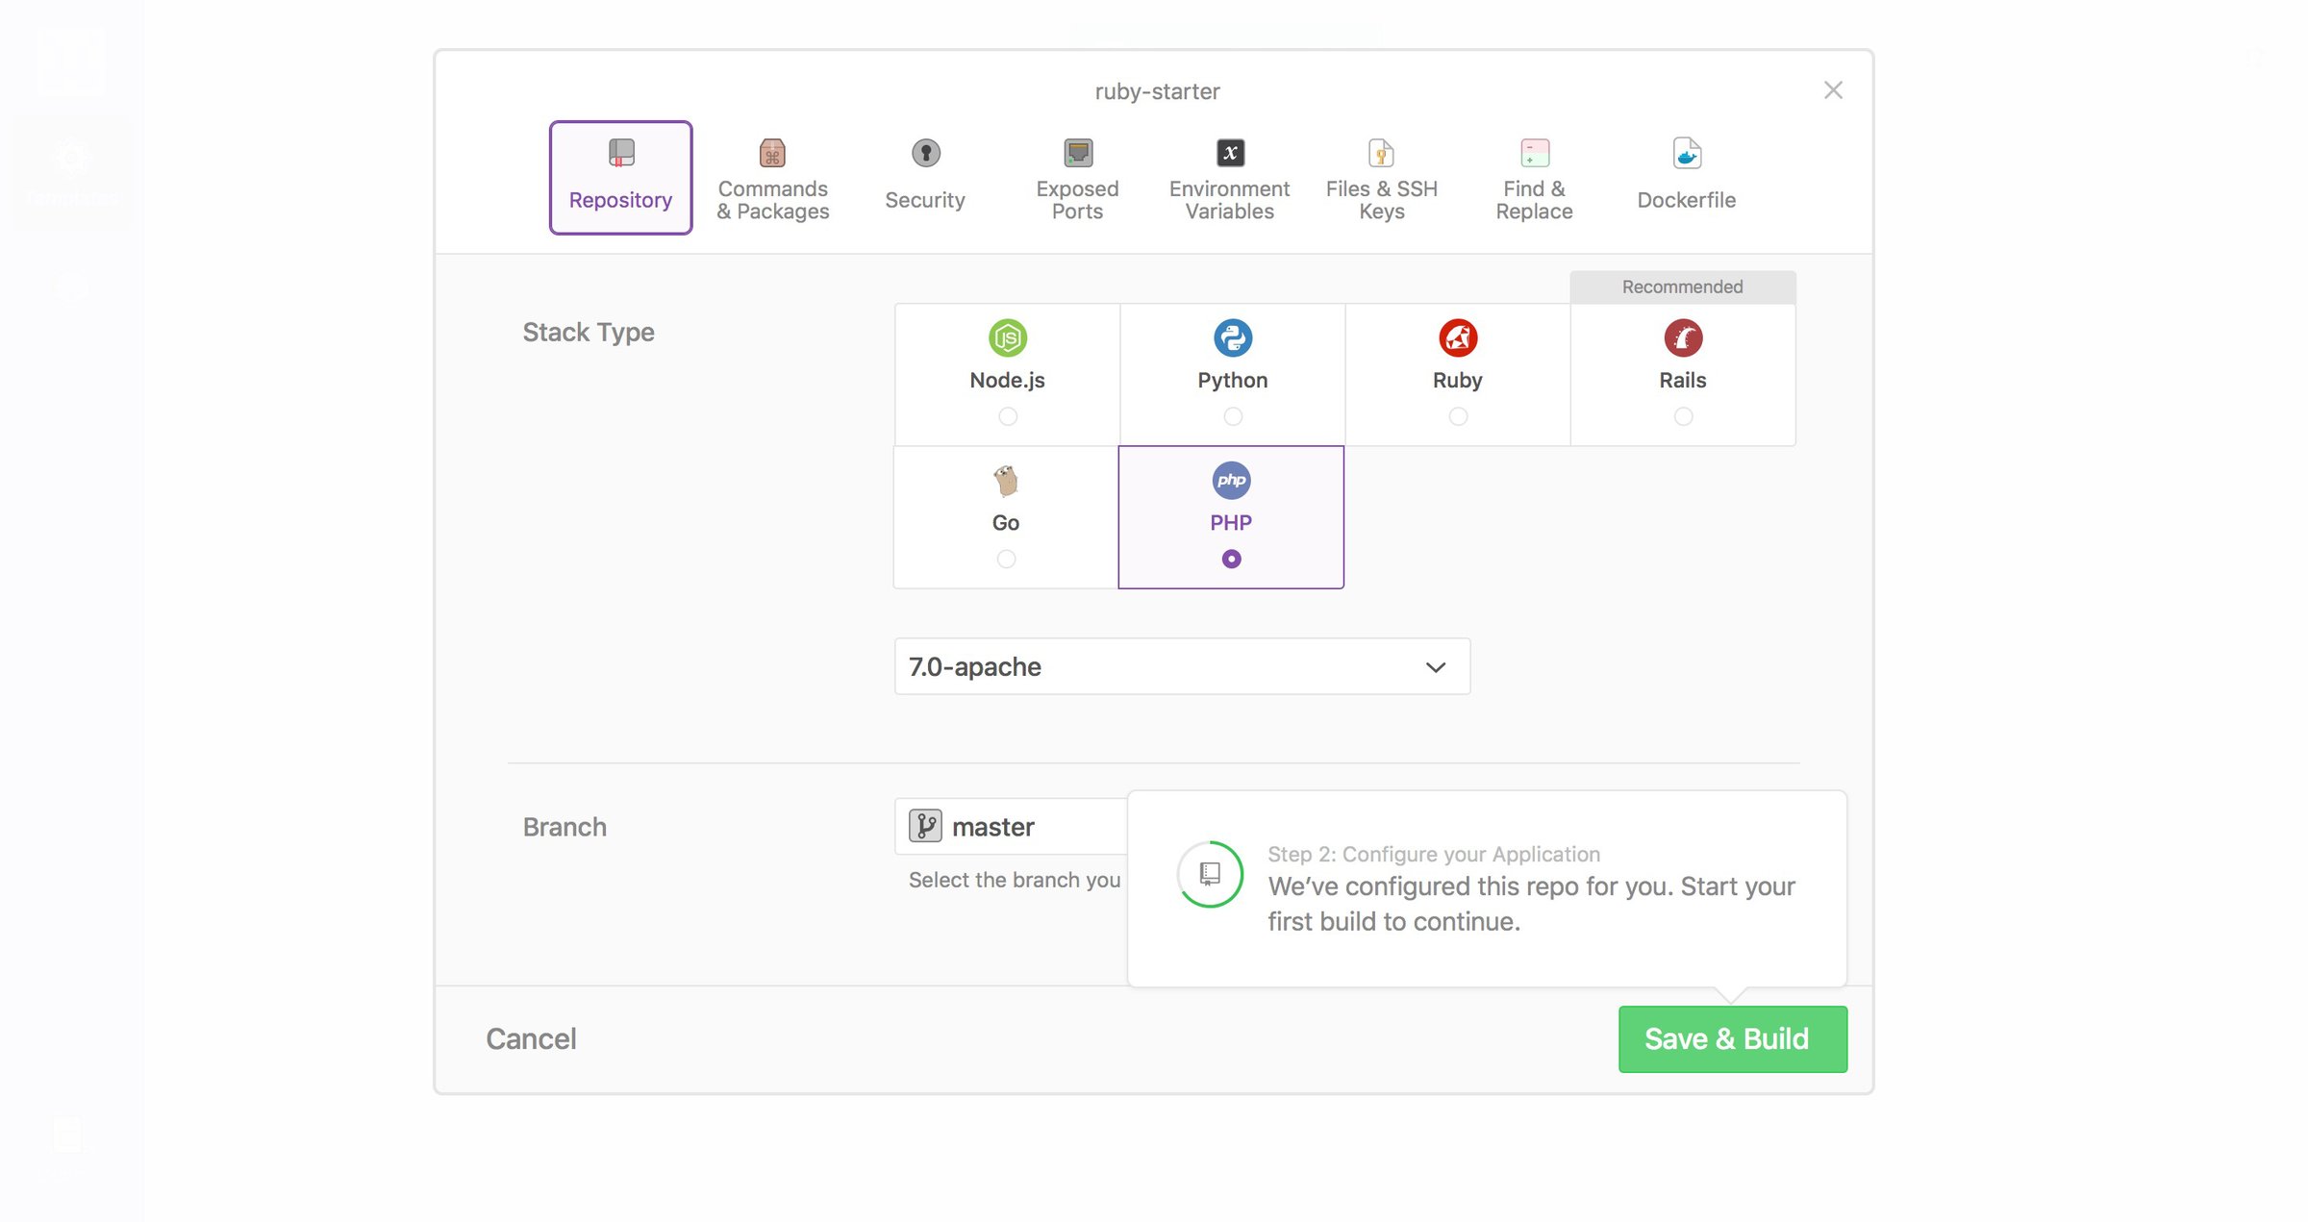The image size is (2308, 1222).
Task: Click the Exposed Ports monitor icon
Action: click(x=1078, y=153)
